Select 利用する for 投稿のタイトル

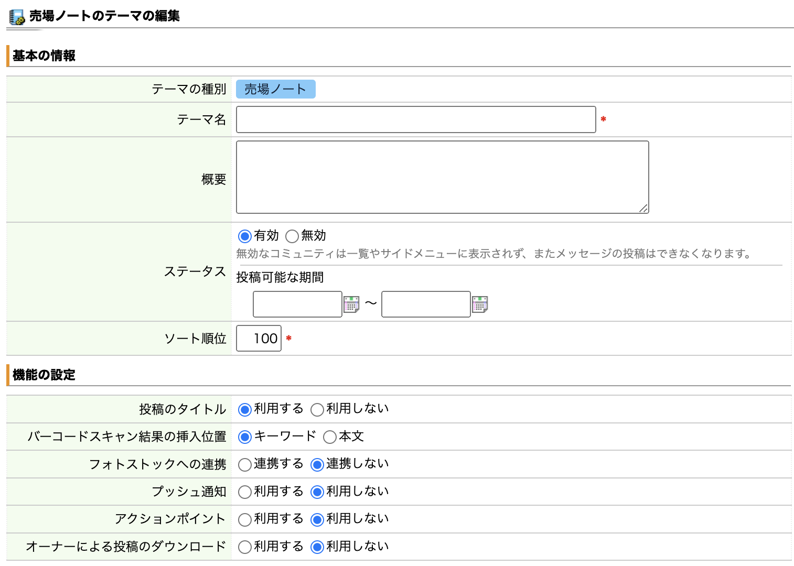[x=245, y=410]
